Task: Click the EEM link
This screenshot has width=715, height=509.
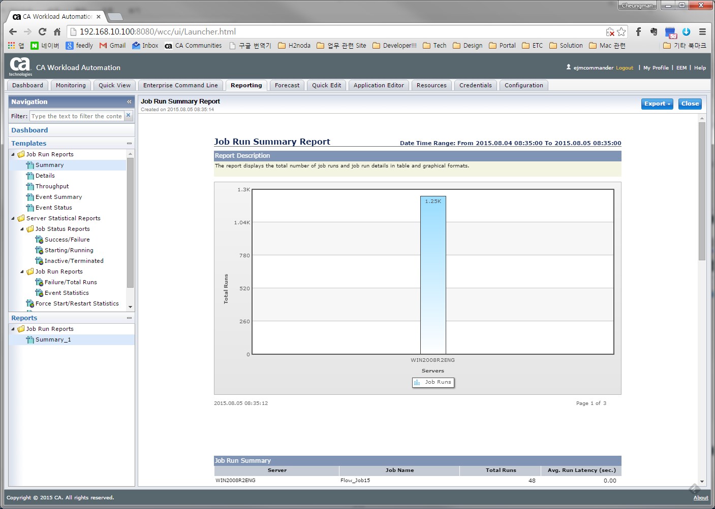Action: pyautogui.click(x=681, y=68)
